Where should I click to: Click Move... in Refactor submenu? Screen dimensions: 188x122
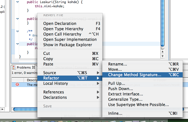coord(142,69)
